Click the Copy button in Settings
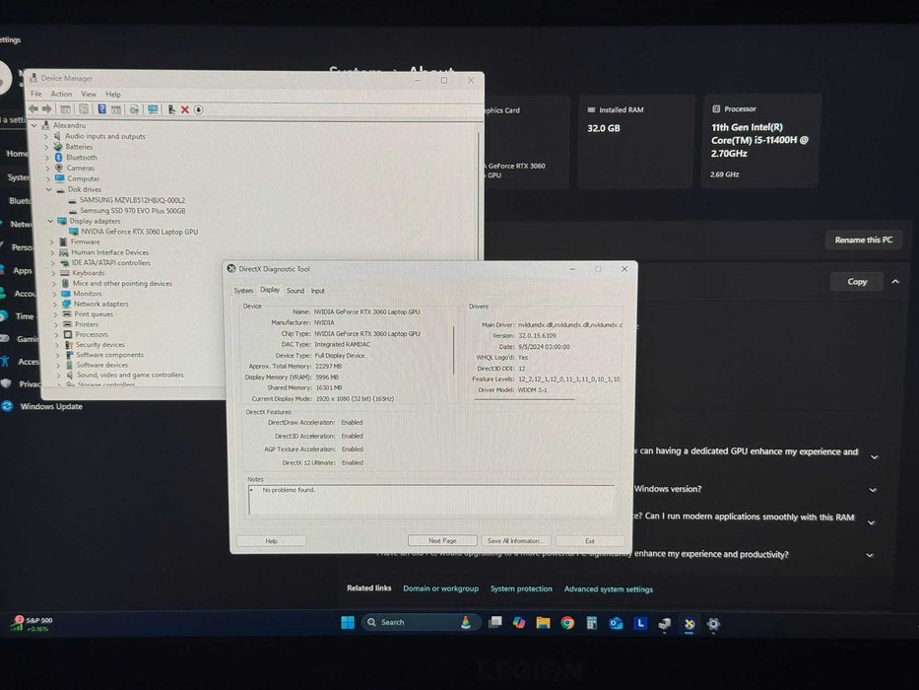This screenshot has height=690, width=919. coord(857,282)
